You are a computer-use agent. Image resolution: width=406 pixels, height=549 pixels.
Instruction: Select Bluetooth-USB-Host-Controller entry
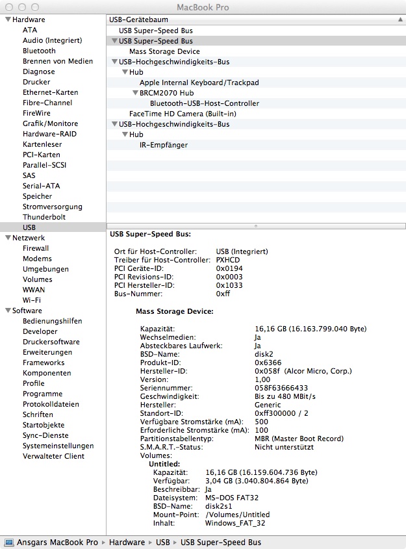[204, 103]
